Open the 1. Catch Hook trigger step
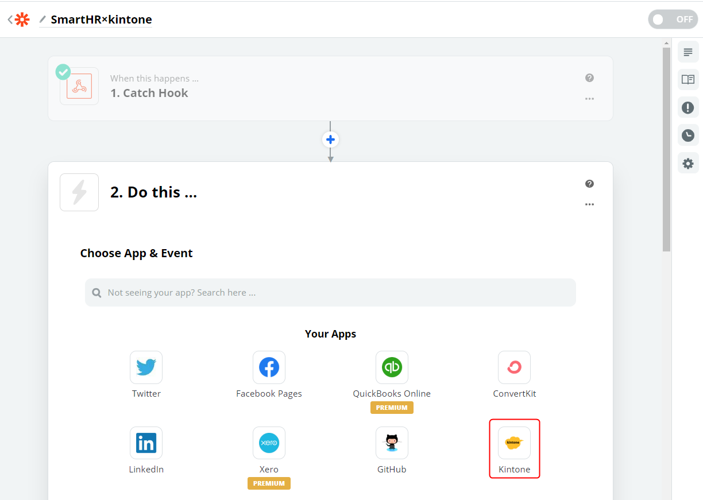This screenshot has height=500, width=703. (330, 88)
